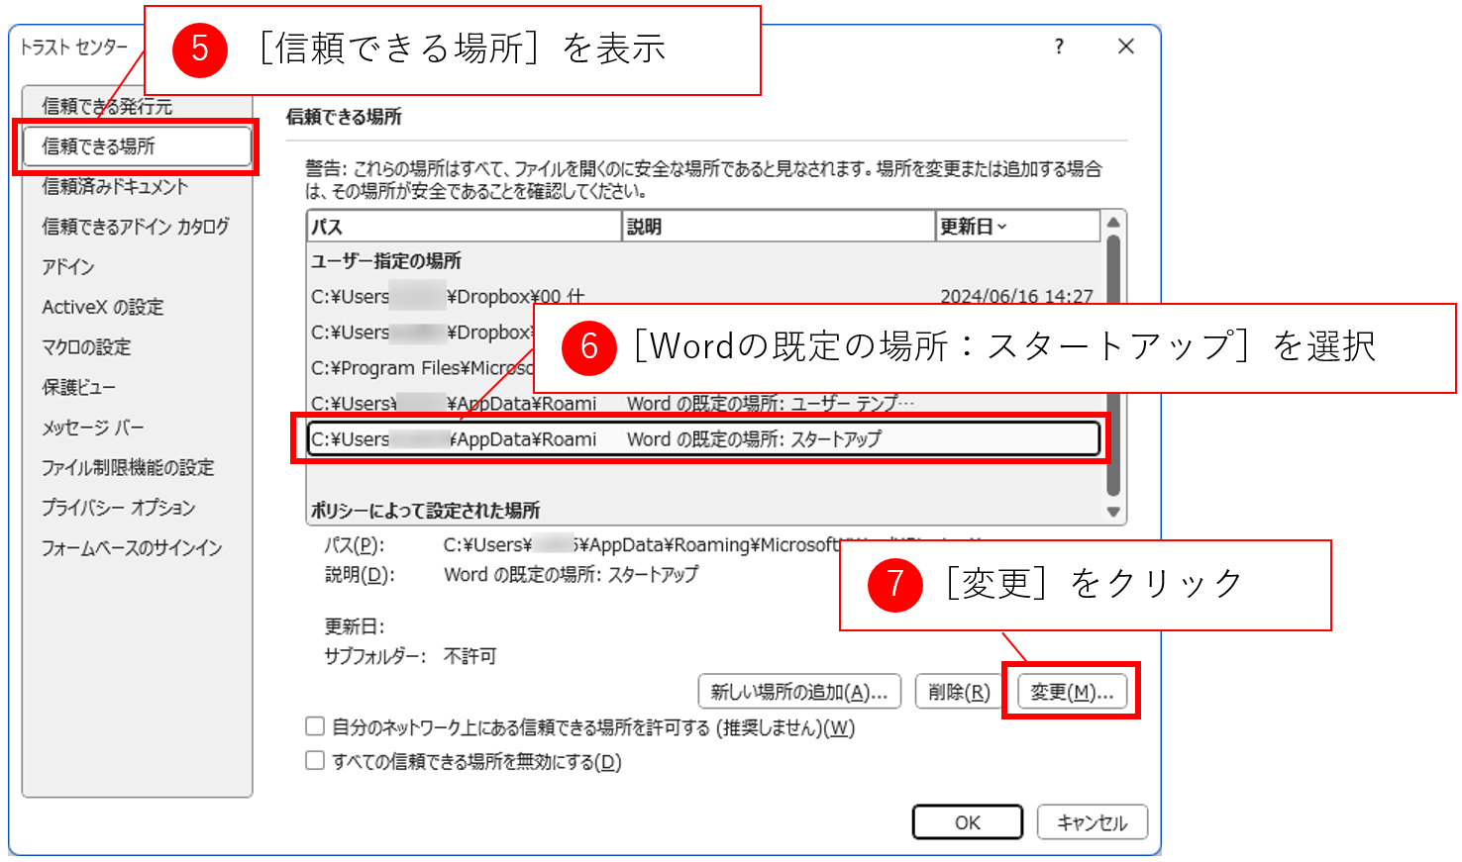
Task: Click the 変更 button
Action: click(1071, 692)
